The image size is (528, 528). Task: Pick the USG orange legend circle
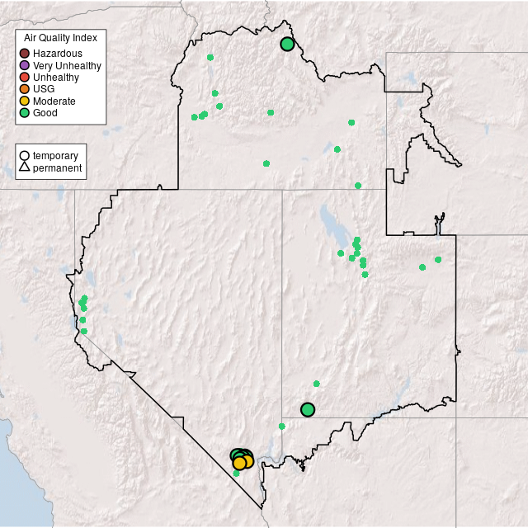(x=25, y=89)
